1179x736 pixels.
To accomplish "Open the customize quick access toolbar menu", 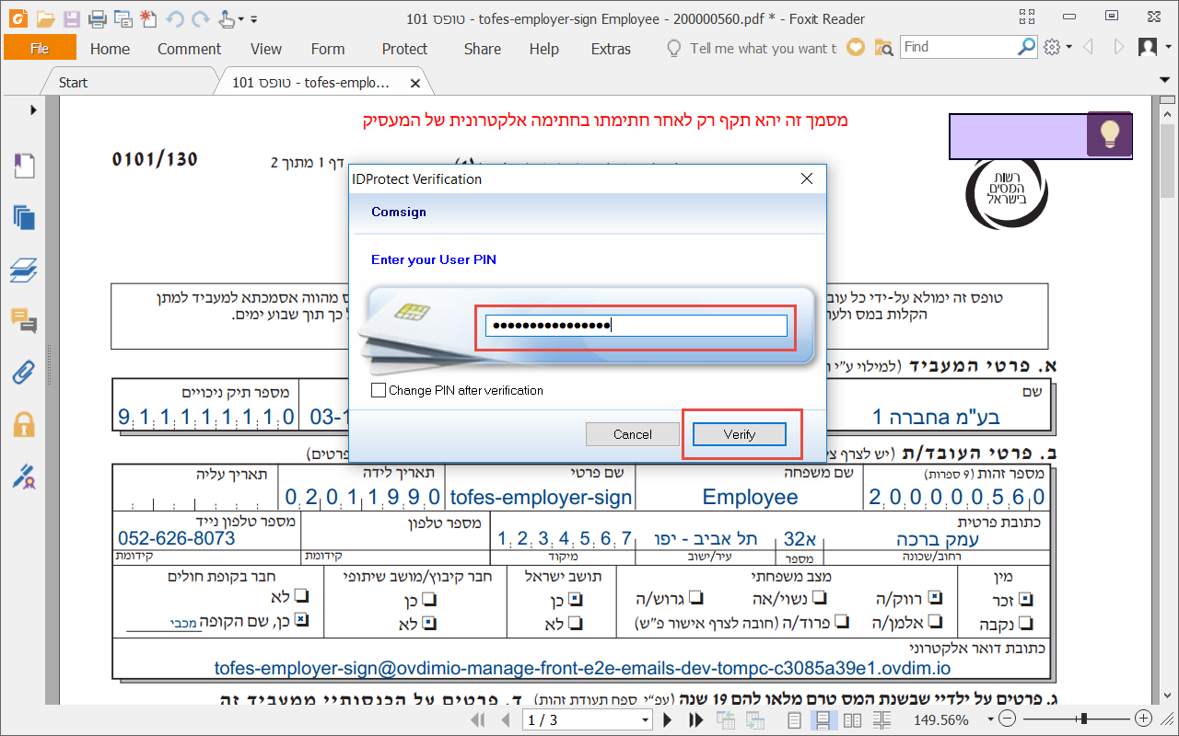I will (x=254, y=19).
